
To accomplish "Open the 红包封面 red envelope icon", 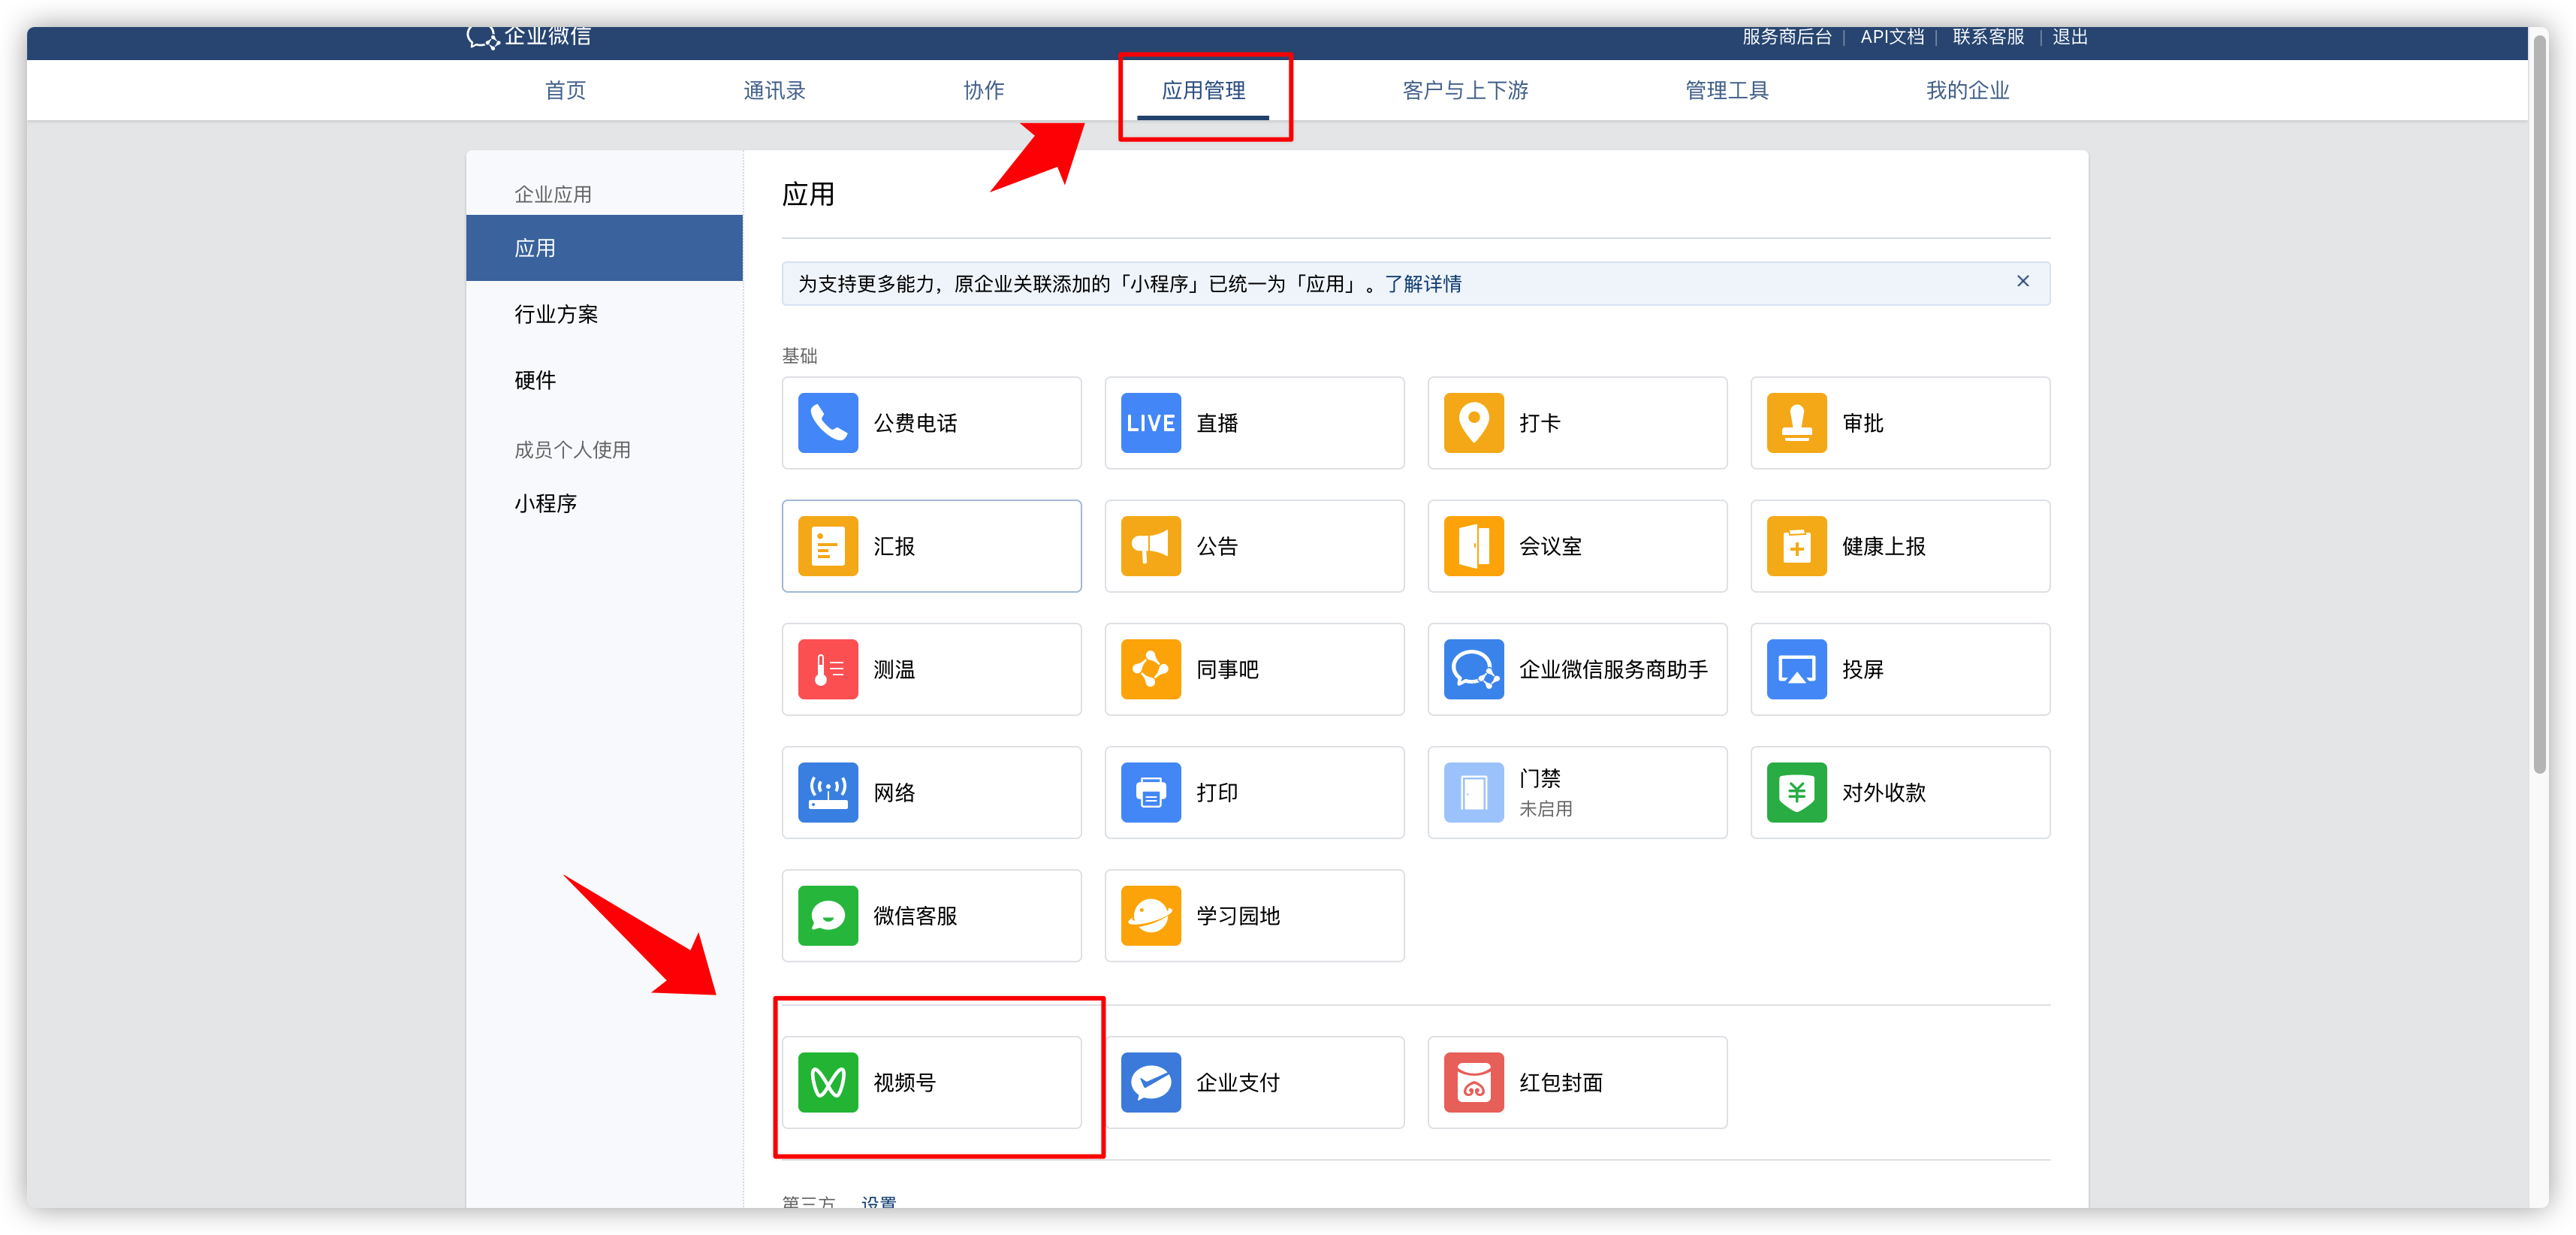I will 1473,1082.
